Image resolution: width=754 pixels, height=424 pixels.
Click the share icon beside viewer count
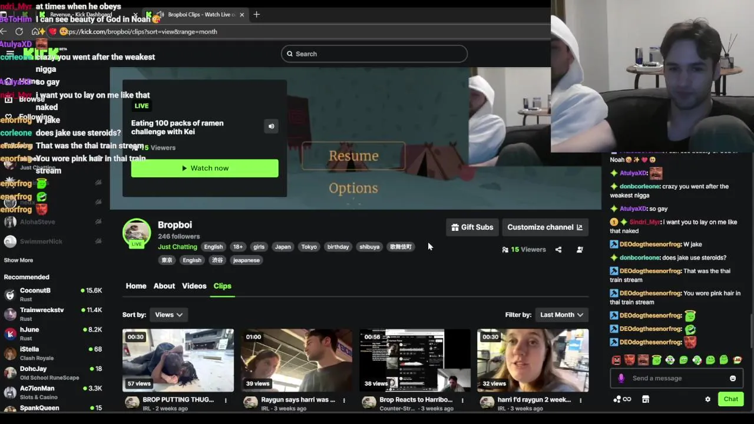558,250
